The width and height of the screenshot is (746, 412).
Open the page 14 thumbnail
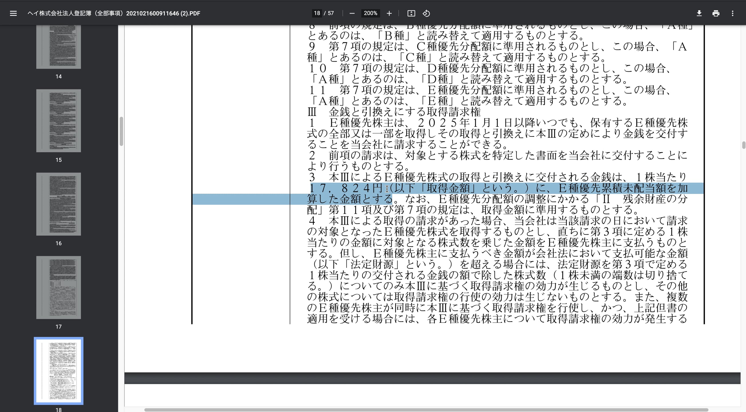(58, 46)
